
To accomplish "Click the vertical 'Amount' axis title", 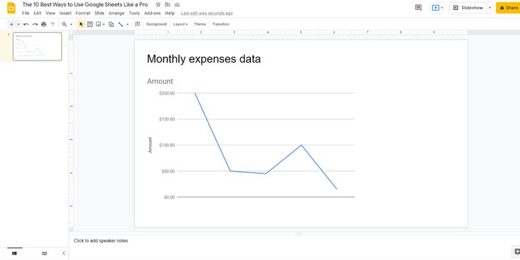I will (x=150, y=145).
